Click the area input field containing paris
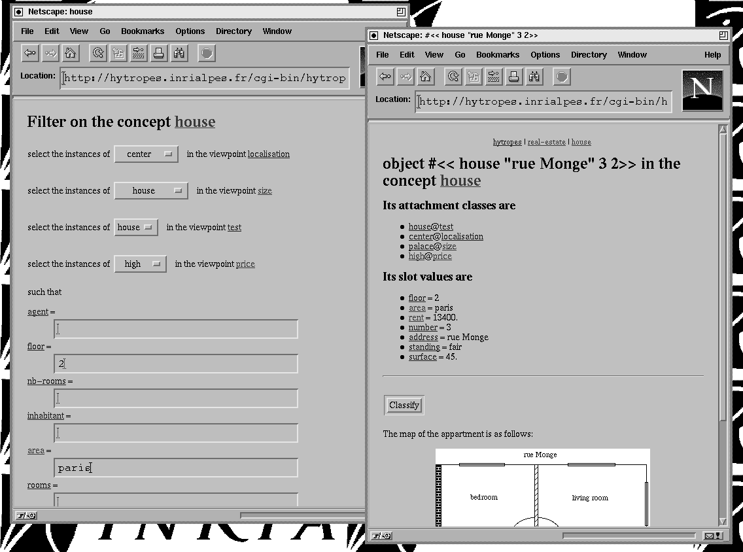The width and height of the screenshot is (743, 552). click(x=176, y=468)
